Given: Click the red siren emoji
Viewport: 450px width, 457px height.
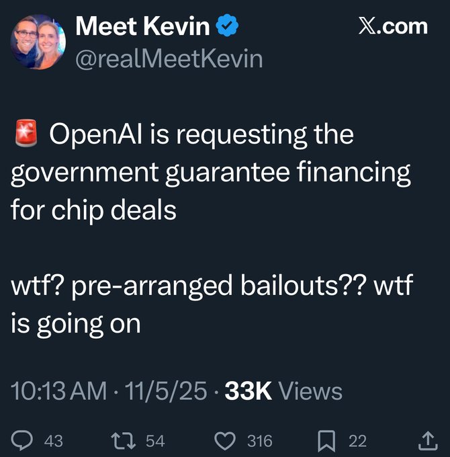Looking at the screenshot, I should 25,135.
